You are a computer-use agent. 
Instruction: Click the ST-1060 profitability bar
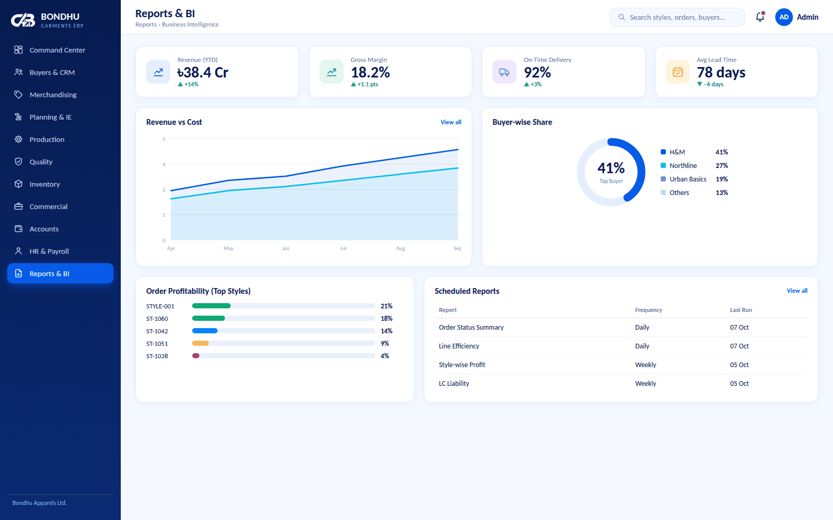(x=284, y=318)
